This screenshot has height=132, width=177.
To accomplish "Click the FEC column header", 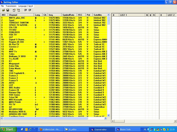I will tap(81, 15).
